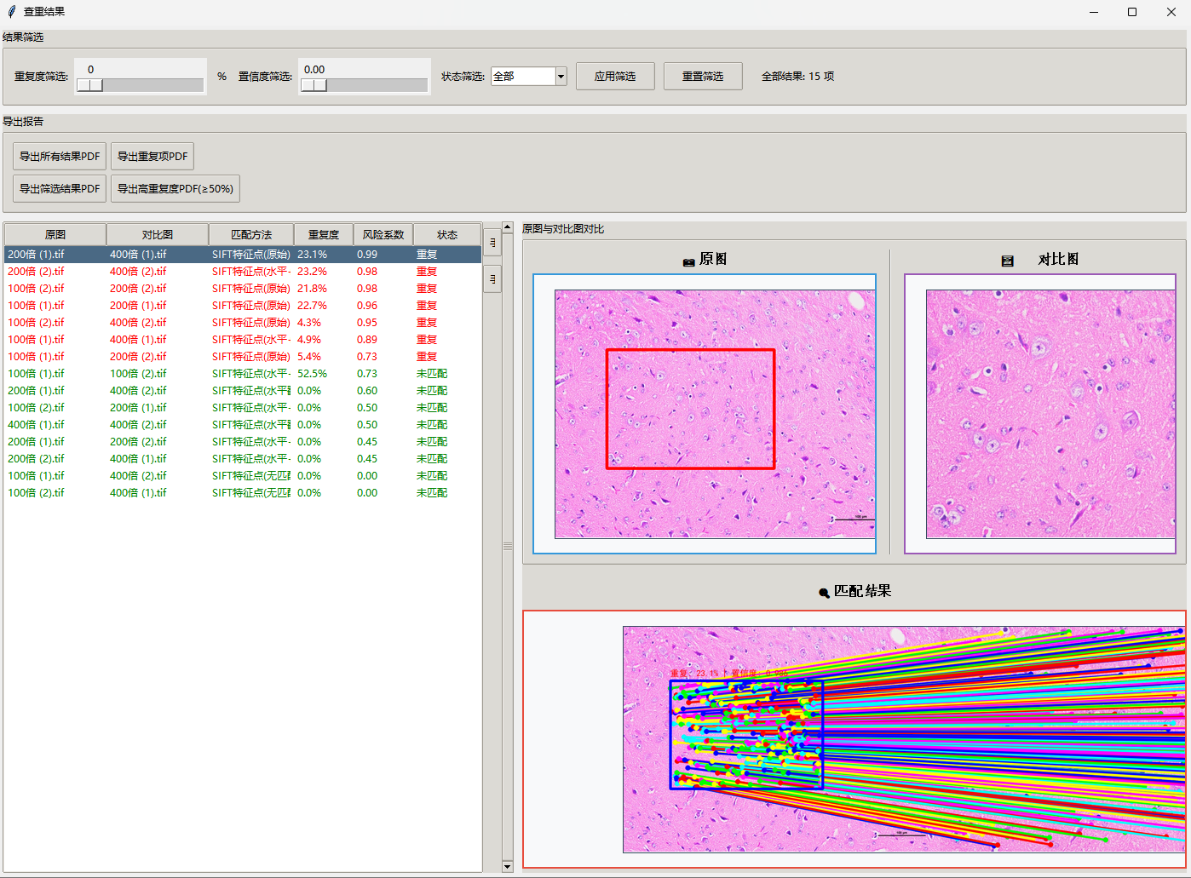Export via 导出高重复度PDF(≥50%) button
The image size is (1191, 878).
[x=175, y=189]
